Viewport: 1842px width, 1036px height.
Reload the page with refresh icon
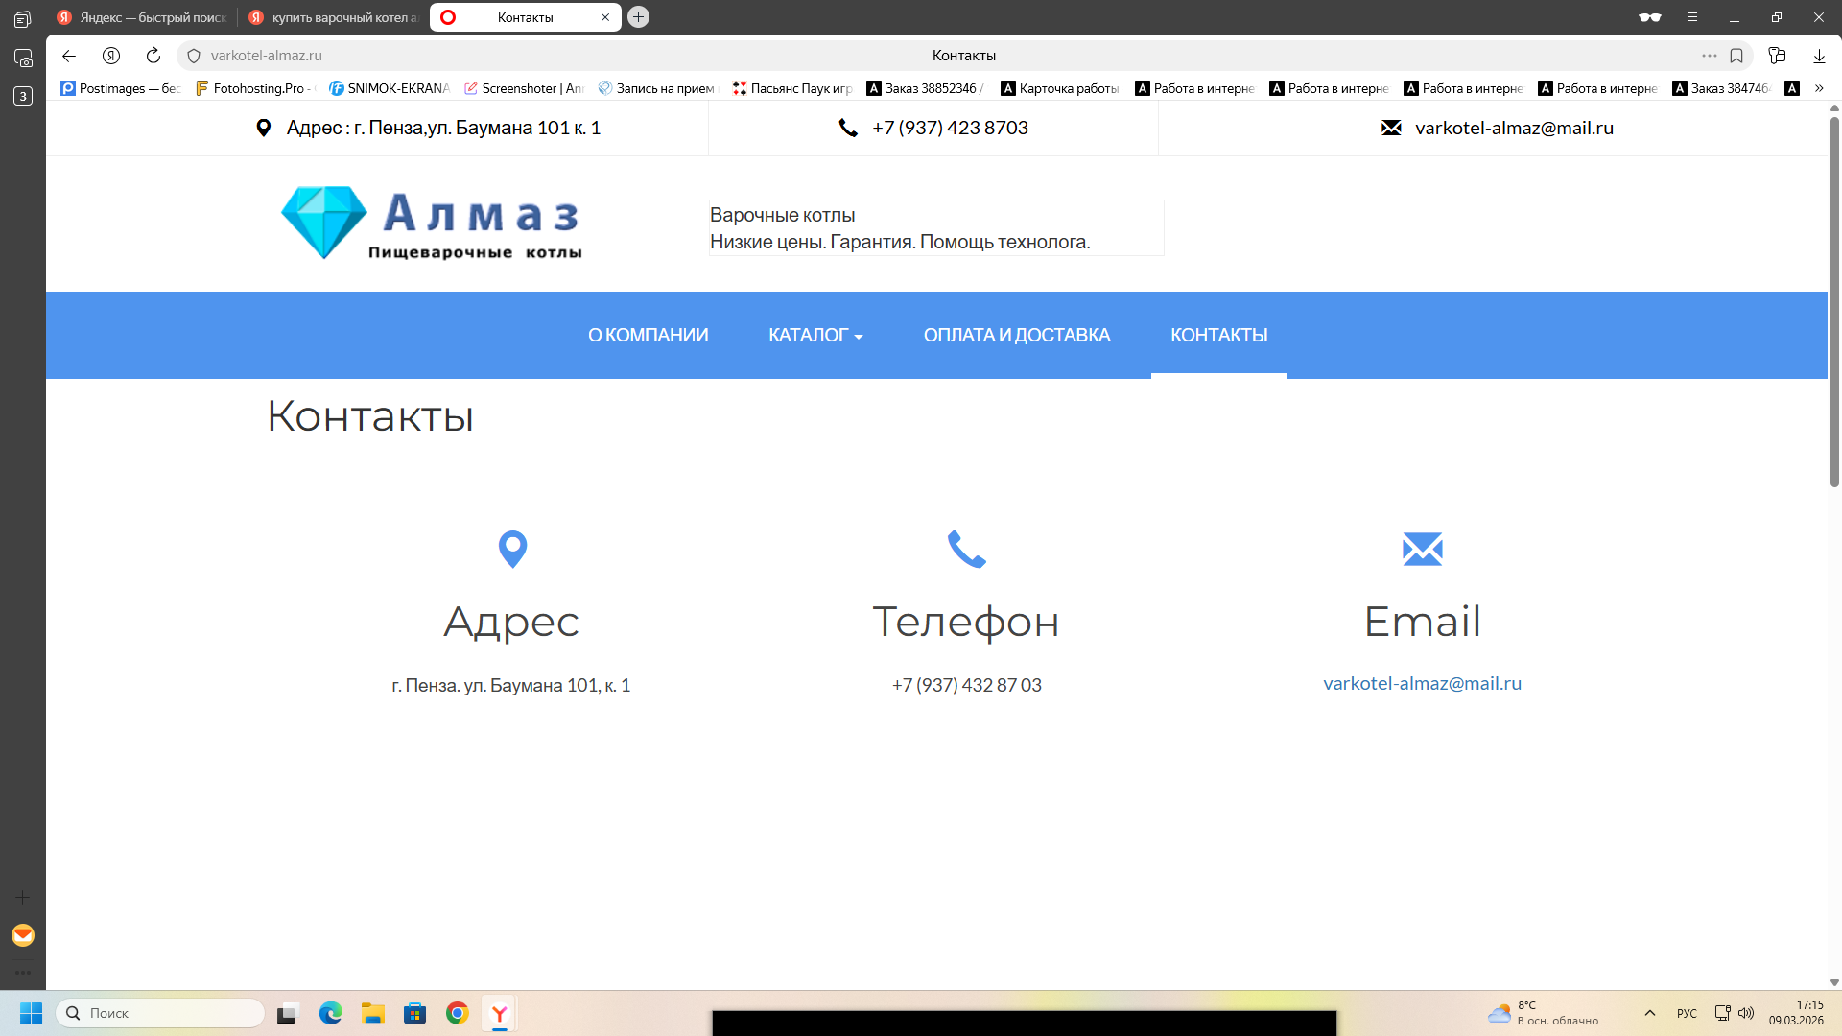click(153, 56)
